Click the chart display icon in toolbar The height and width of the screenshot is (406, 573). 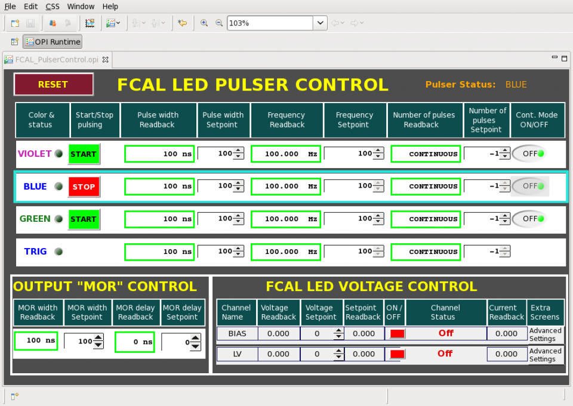coord(90,23)
